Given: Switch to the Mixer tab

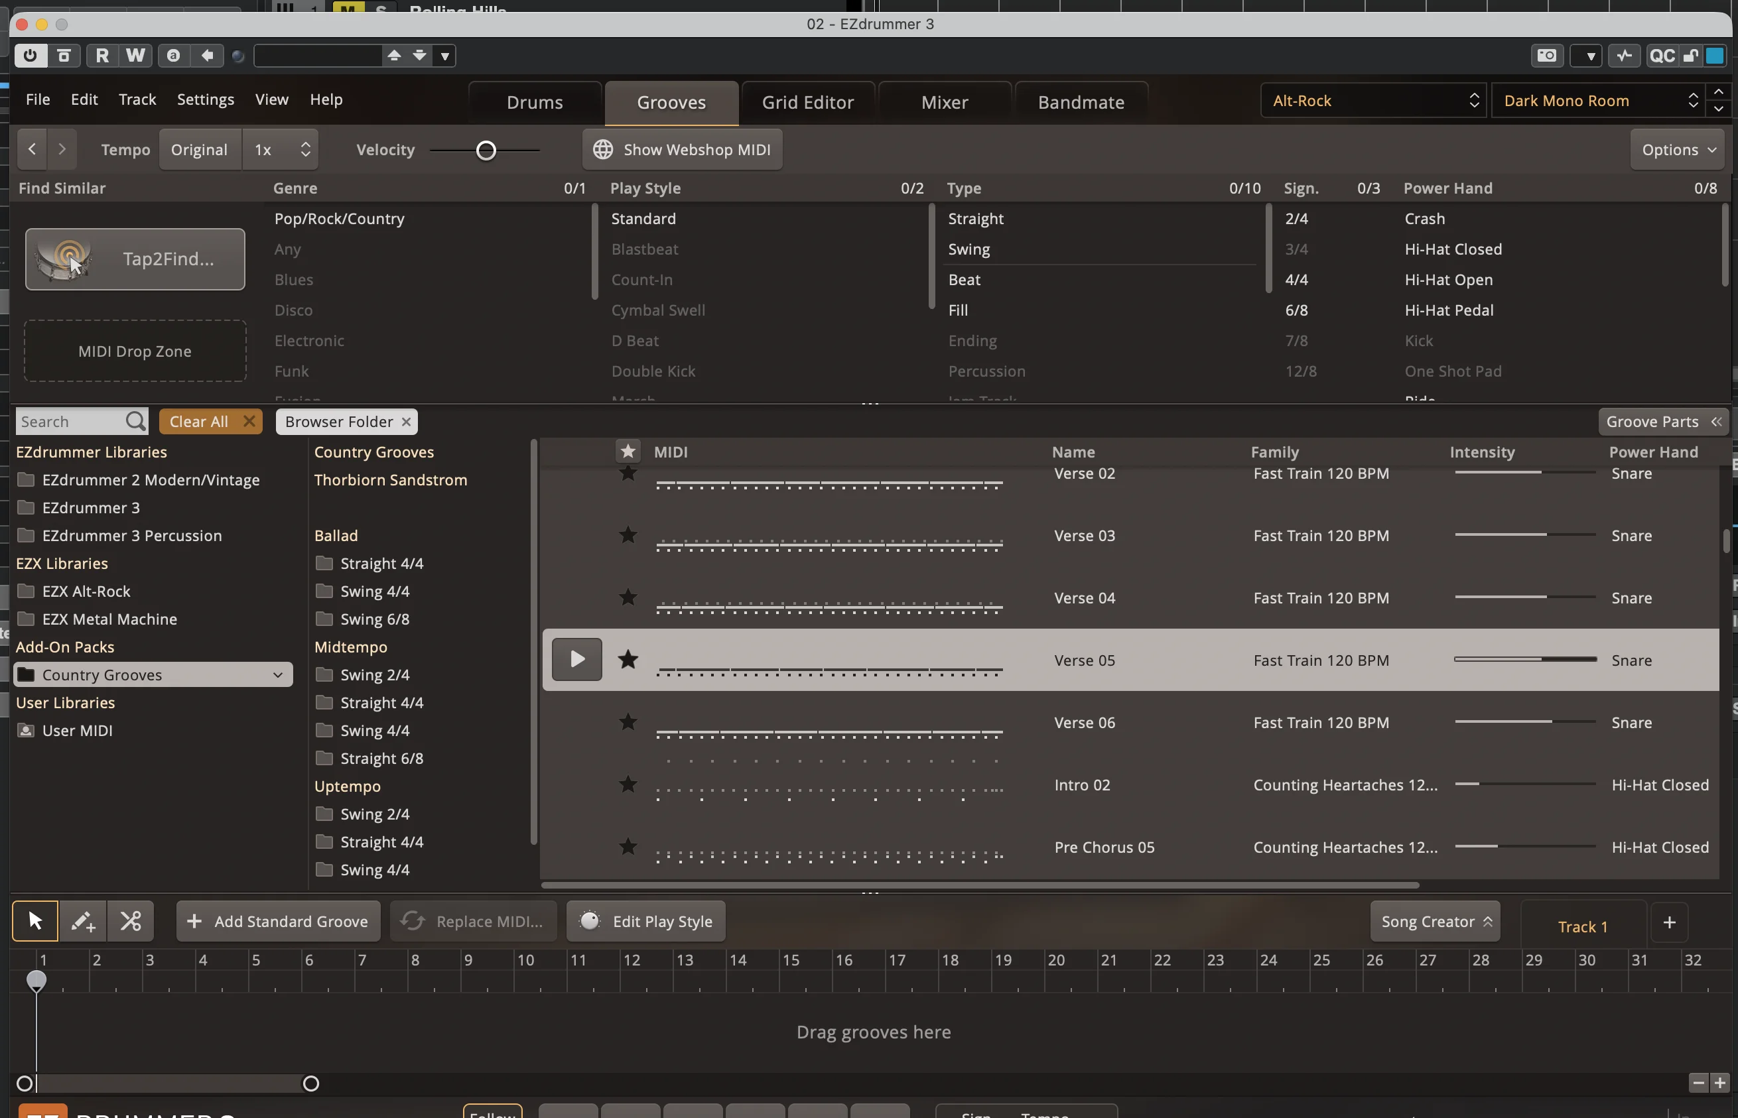Looking at the screenshot, I should coord(944,102).
